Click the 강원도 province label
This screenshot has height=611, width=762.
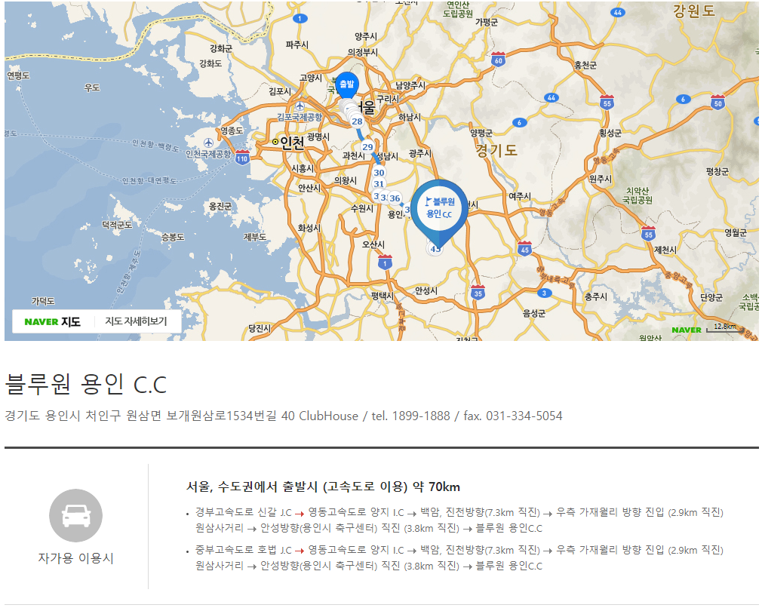(694, 11)
